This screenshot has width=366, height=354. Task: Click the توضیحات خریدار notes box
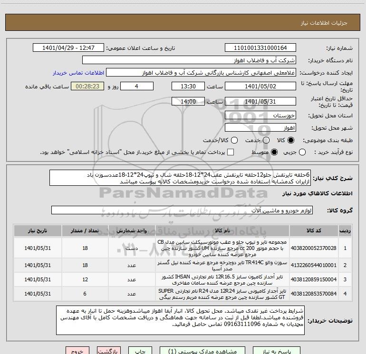tap(180, 320)
